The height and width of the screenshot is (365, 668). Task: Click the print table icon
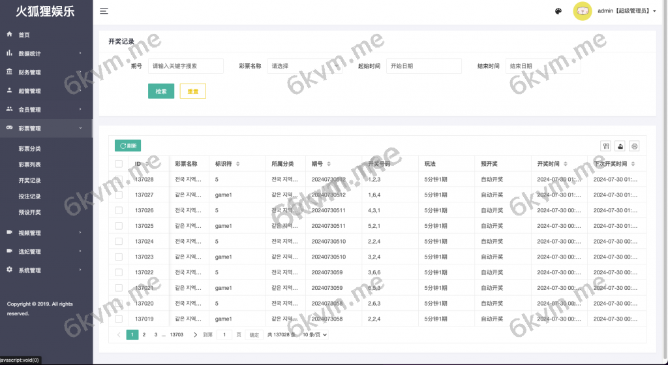tap(634, 146)
